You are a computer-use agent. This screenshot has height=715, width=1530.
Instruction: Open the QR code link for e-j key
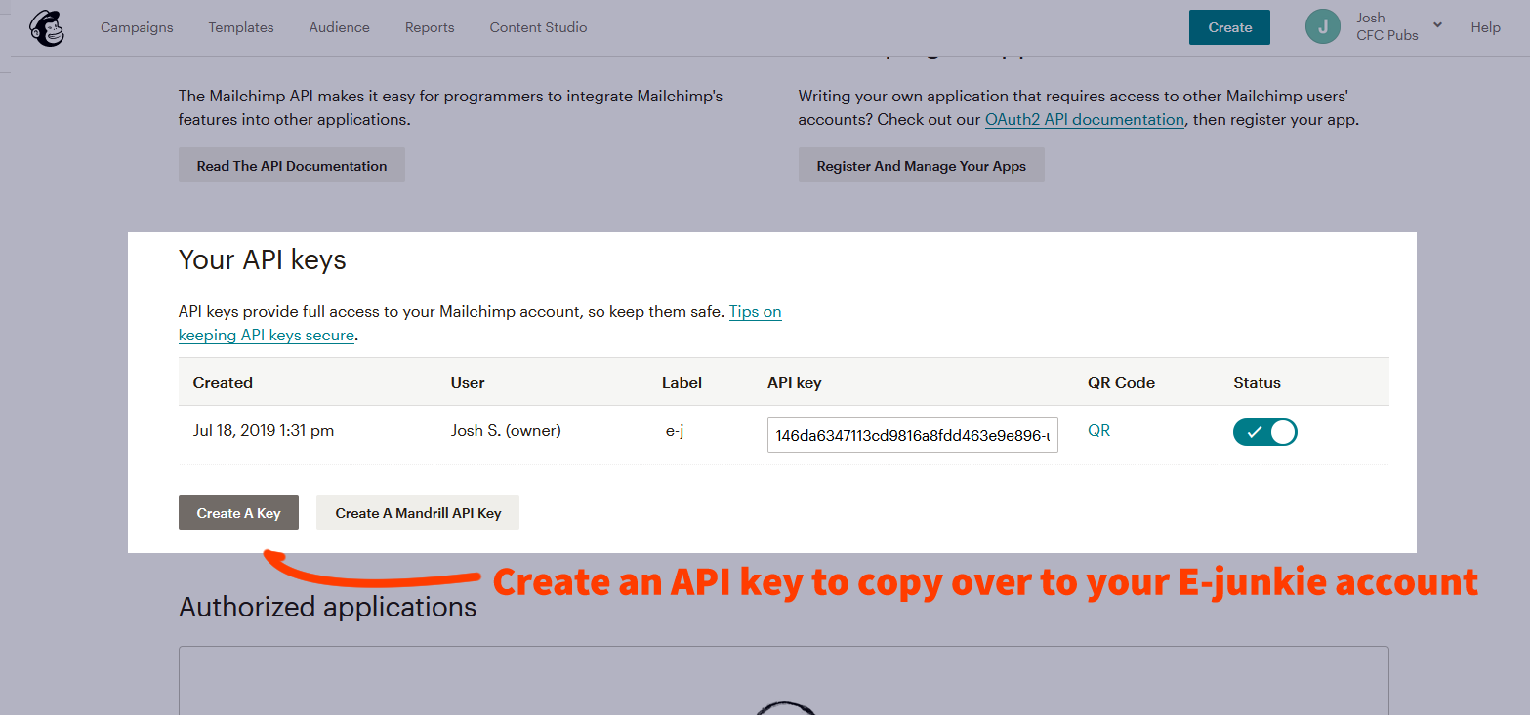1098,431
